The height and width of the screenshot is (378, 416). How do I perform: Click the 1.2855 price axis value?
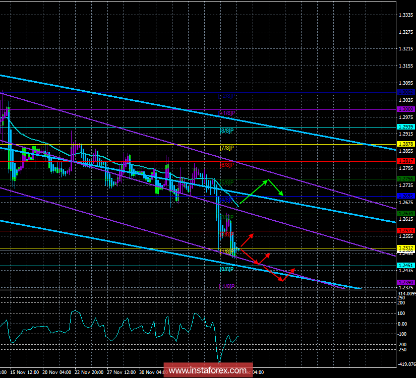click(x=406, y=151)
